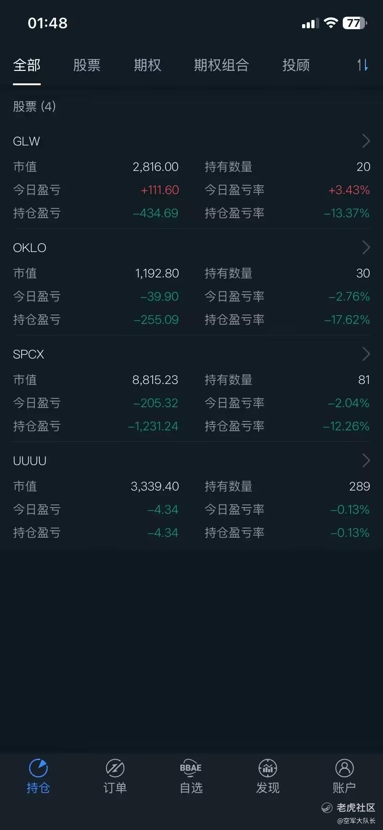
Task: Switch to the 期权 tab
Action: (148, 65)
